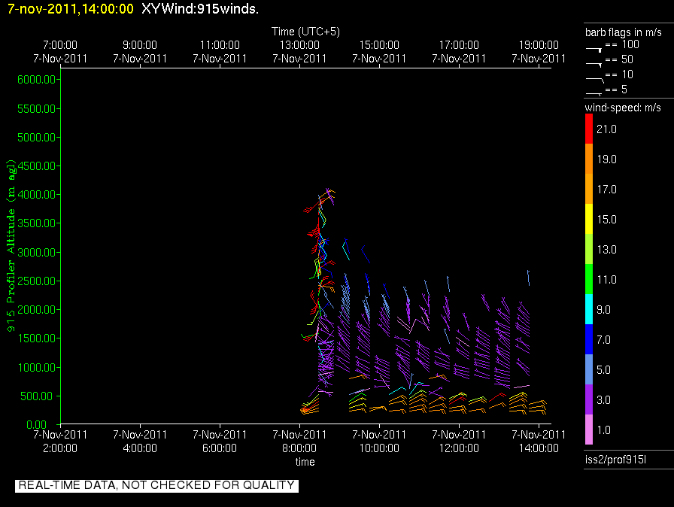The image size is (674, 507).
Task: Click the 10 m/s barb flag icon
Action: point(595,80)
